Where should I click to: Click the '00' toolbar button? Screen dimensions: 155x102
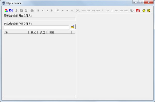[x=107, y=11]
